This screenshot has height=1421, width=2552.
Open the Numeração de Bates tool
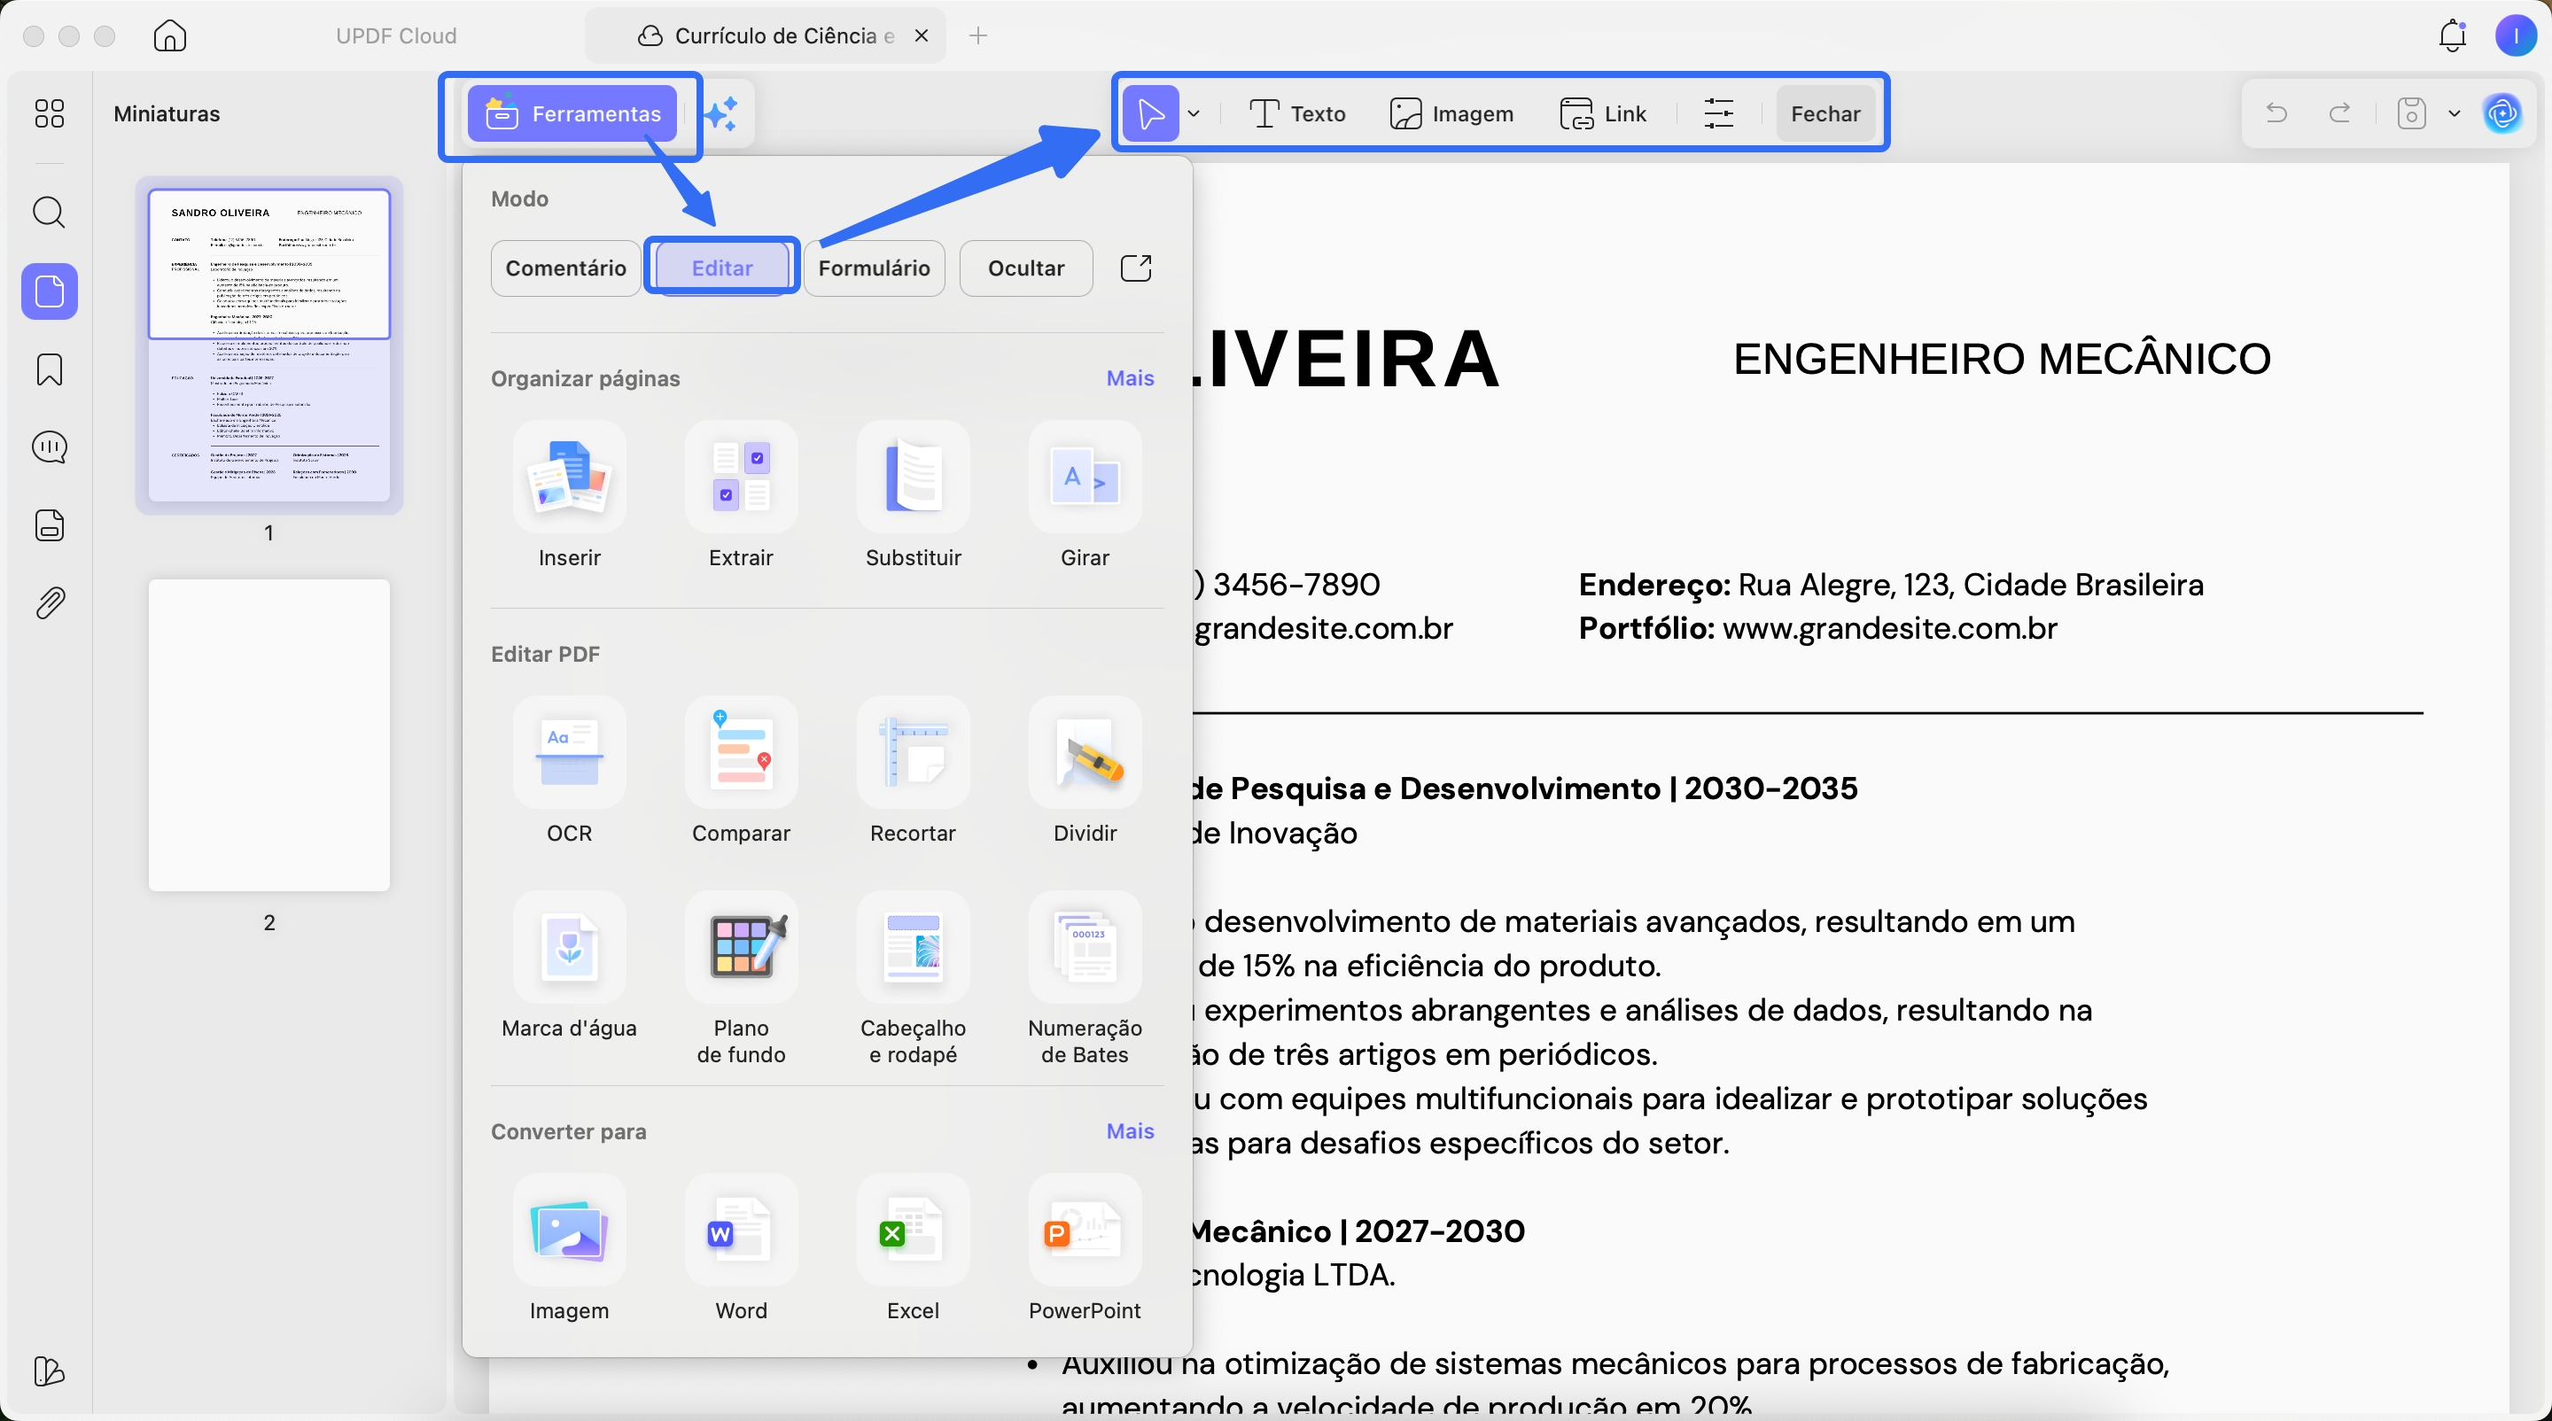[x=1085, y=976]
